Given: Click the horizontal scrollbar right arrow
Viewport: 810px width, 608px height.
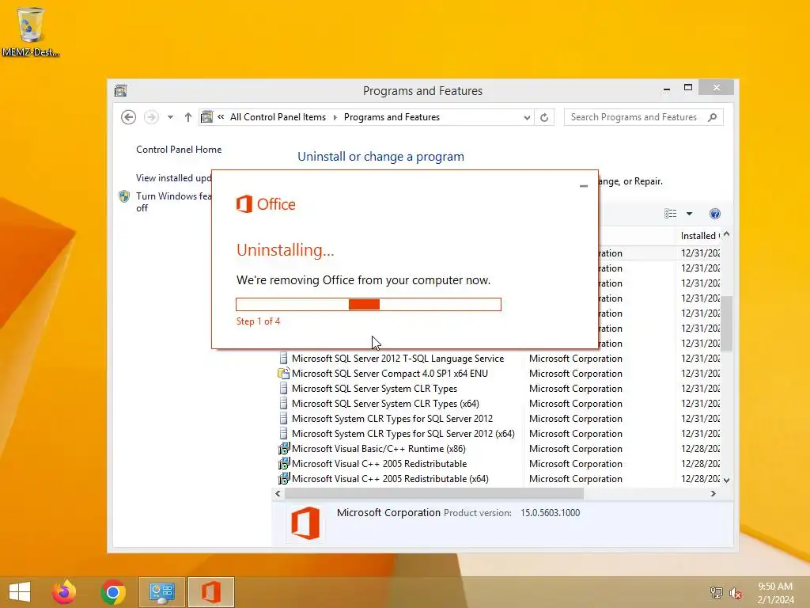Looking at the screenshot, I should coord(713,494).
